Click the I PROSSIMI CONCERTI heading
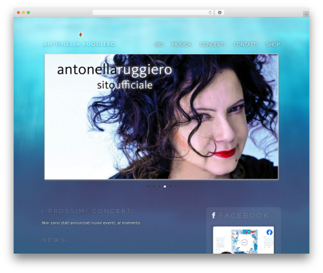 88,211
